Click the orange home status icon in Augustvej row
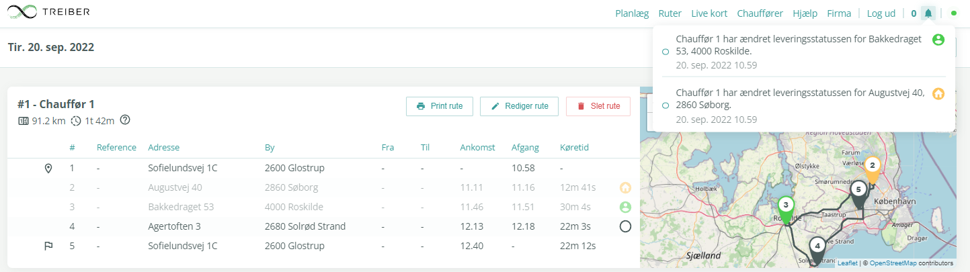The width and height of the screenshot is (970, 272). [625, 187]
